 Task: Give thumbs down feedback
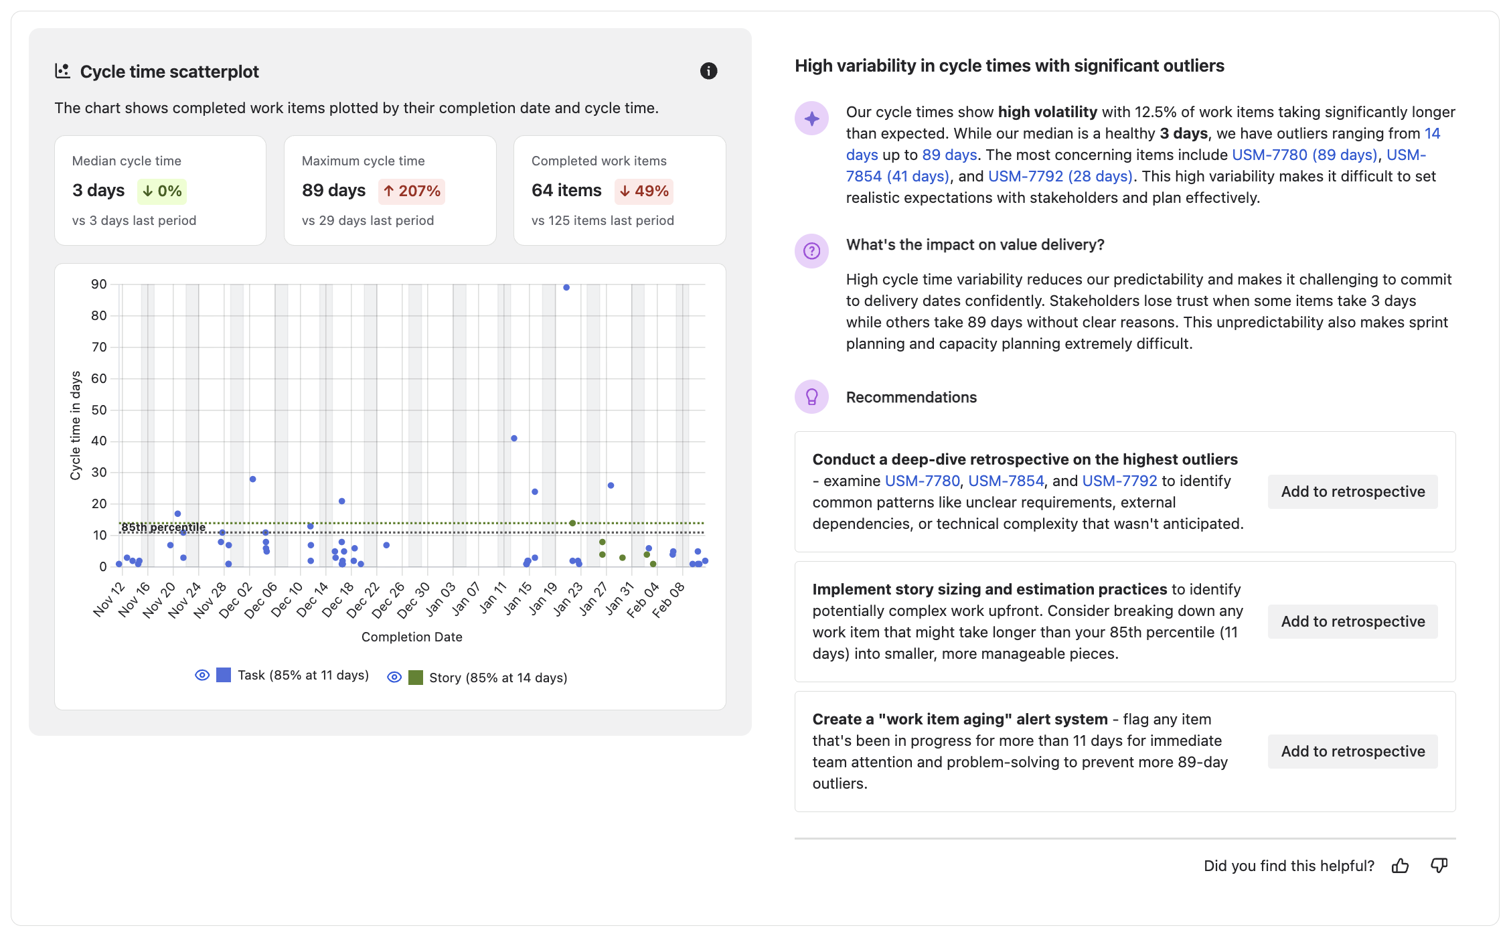coord(1438,865)
